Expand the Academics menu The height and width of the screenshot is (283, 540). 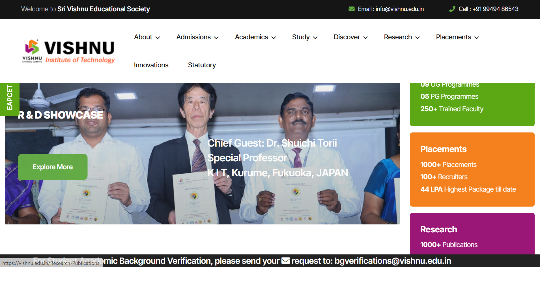pos(255,37)
